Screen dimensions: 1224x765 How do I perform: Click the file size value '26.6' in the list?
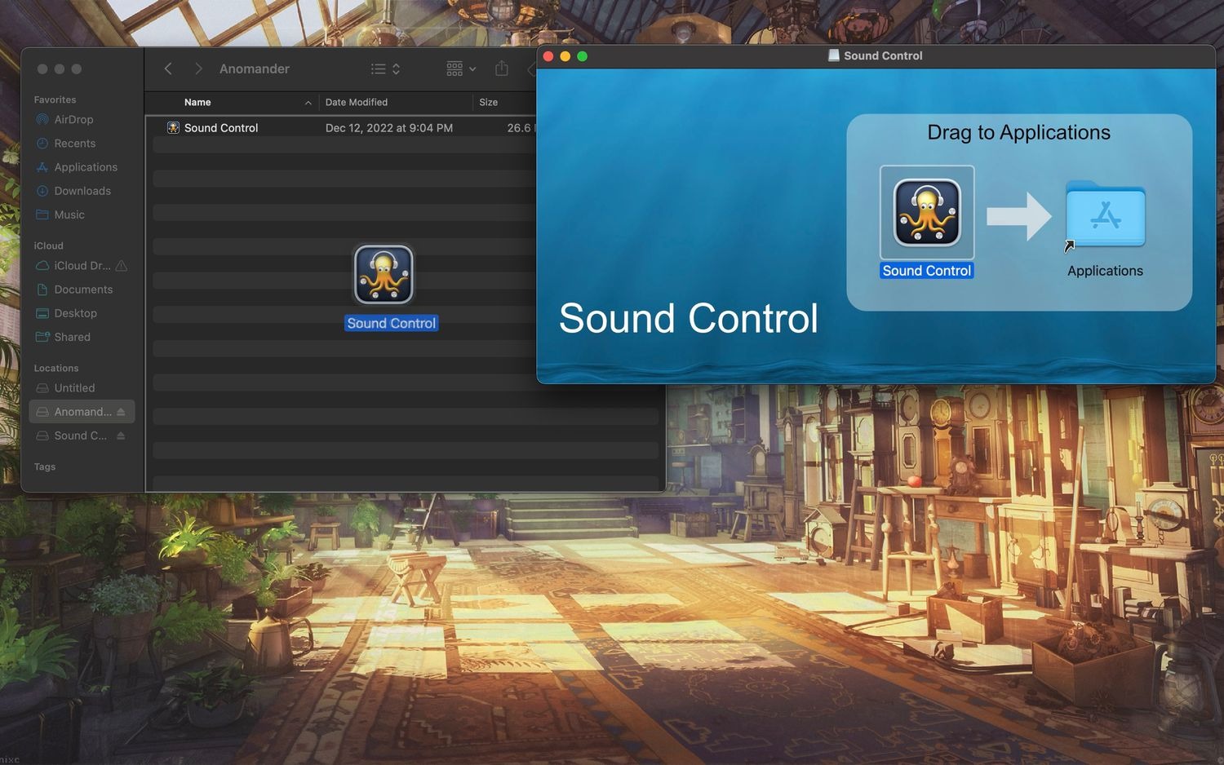519,128
